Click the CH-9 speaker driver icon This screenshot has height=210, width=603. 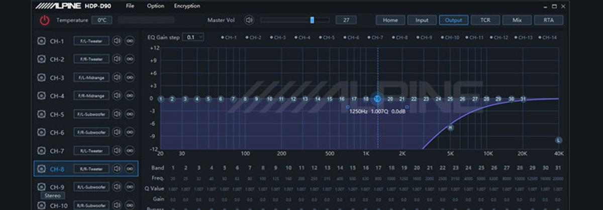pos(41,187)
